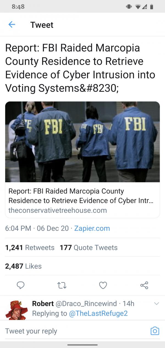Image resolution: width=165 pixels, height=348 pixels.
Task: Open the @TheLastRefuge2 mention link
Action: coord(98,313)
